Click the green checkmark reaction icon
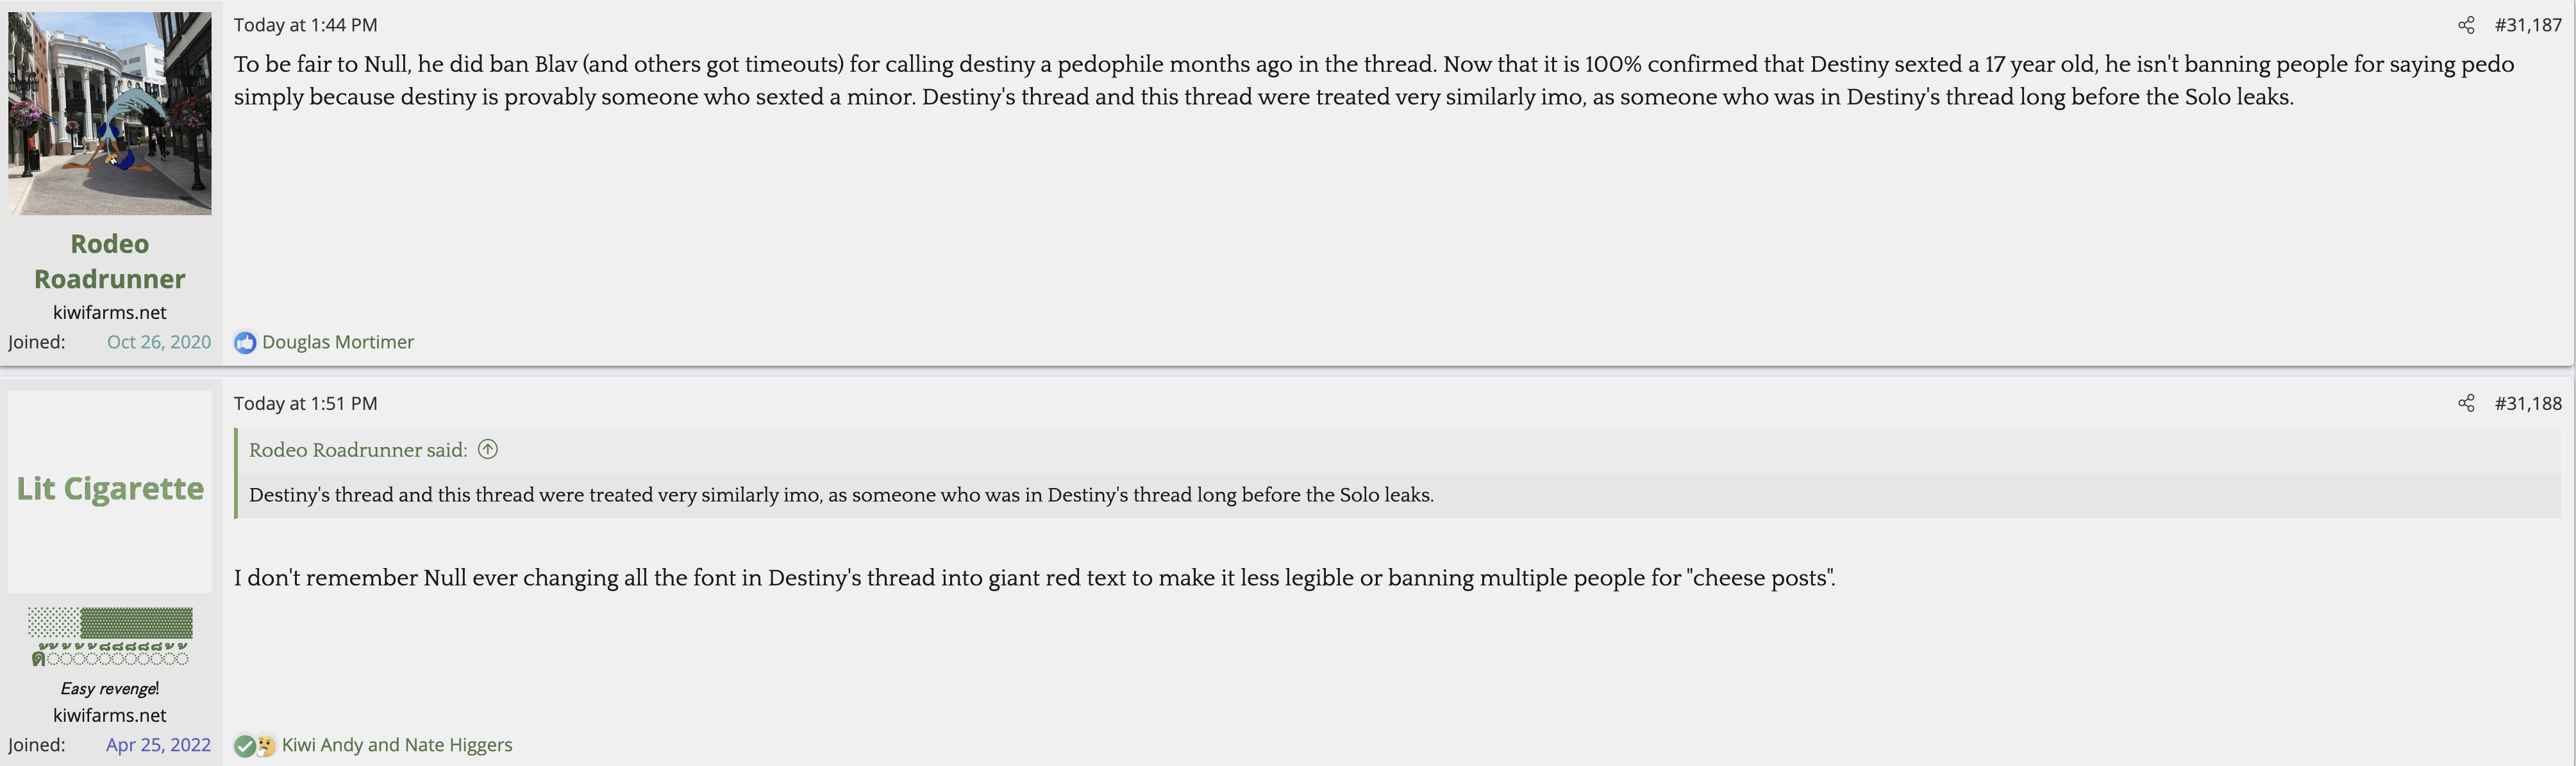 [244, 745]
